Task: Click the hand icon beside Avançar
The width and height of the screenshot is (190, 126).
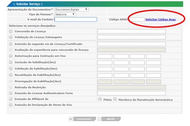Action: tap(71, 119)
